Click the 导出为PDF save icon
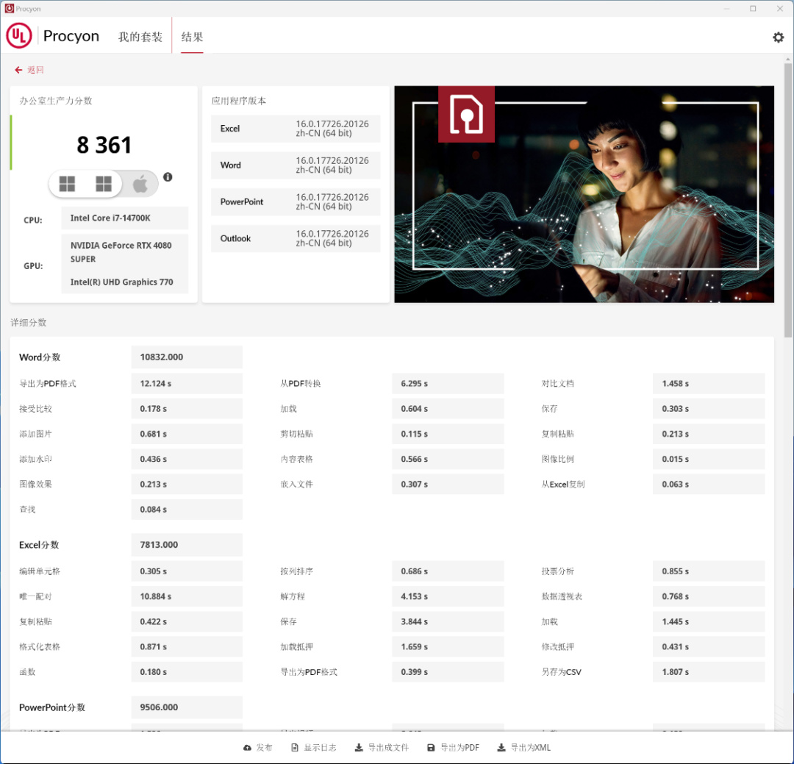Viewport: 794px width, 764px height. pyautogui.click(x=431, y=748)
